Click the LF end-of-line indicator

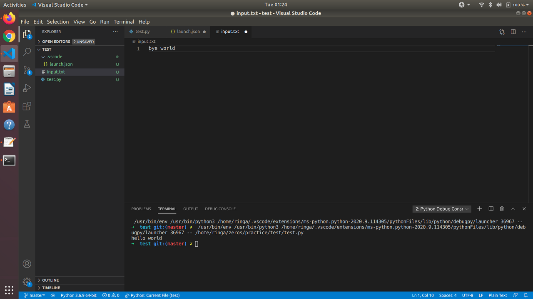click(x=481, y=295)
